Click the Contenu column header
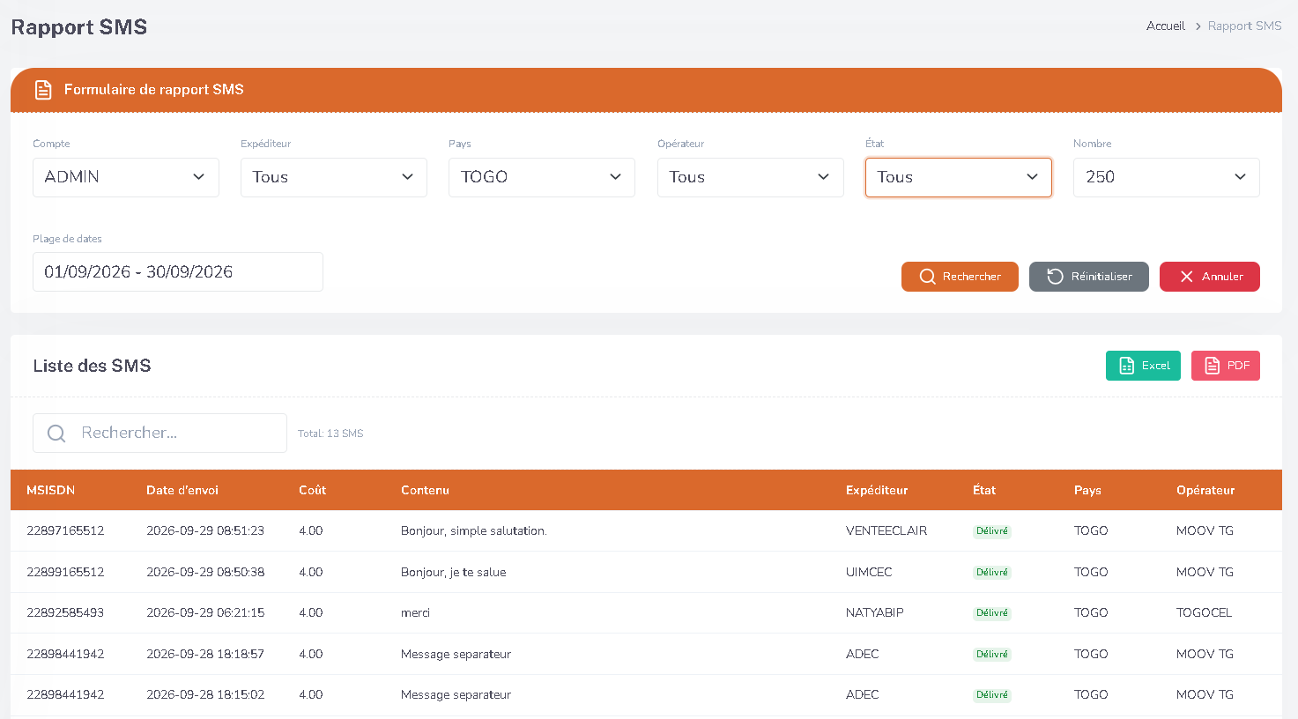1298x719 pixels. point(425,491)
